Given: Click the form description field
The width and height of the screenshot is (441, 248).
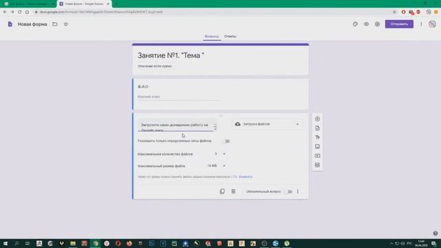Looking at the screenshot, I should (x=154, y=66).
